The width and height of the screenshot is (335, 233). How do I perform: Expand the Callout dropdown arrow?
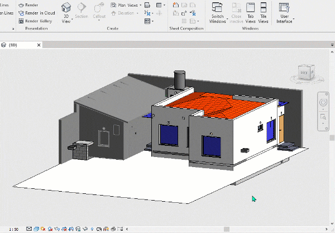(99, 21)
